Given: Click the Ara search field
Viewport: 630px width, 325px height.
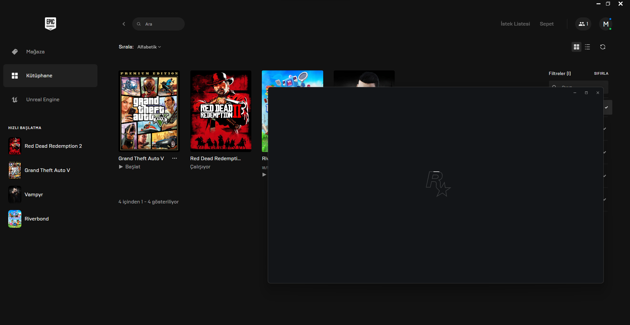Looking at the screenshot, I should [158, 24].
